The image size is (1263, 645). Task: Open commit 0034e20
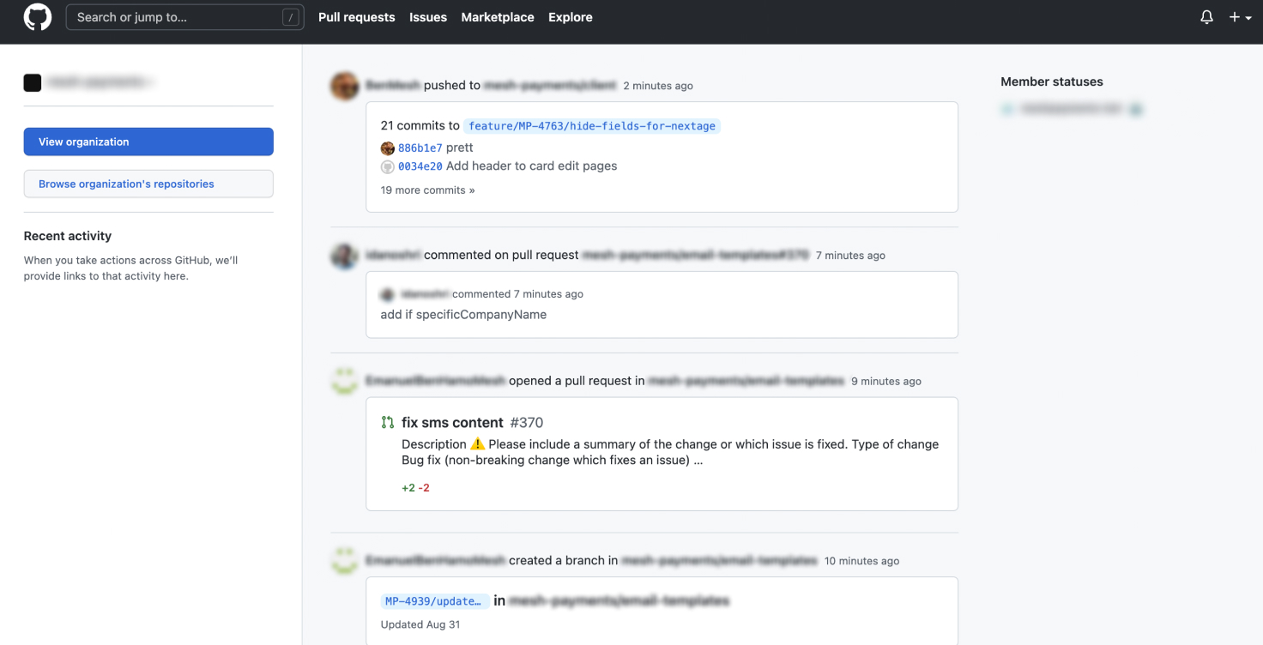(x=420, y=166)
